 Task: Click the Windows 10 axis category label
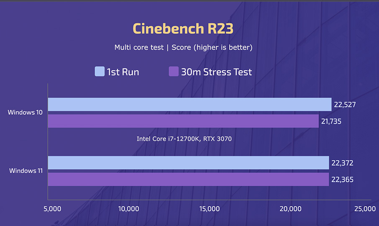tap(25, 112)
